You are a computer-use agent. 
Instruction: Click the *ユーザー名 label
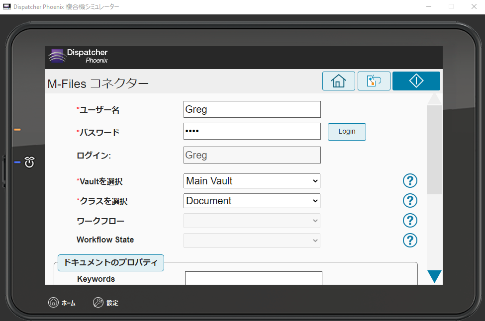coord(98,110)
